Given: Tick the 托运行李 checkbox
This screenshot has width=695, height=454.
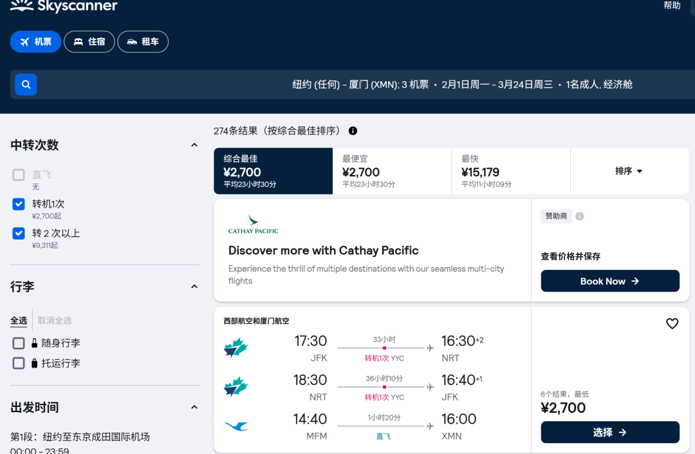Looking at the screenshot, I should pyautogui.click(x=19, y=364).
